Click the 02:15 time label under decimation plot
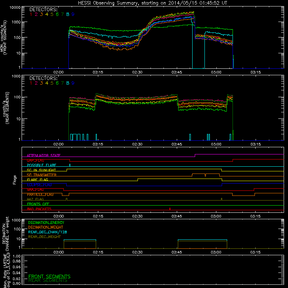This screenshot has height=288, width=288. coord(98,252)
